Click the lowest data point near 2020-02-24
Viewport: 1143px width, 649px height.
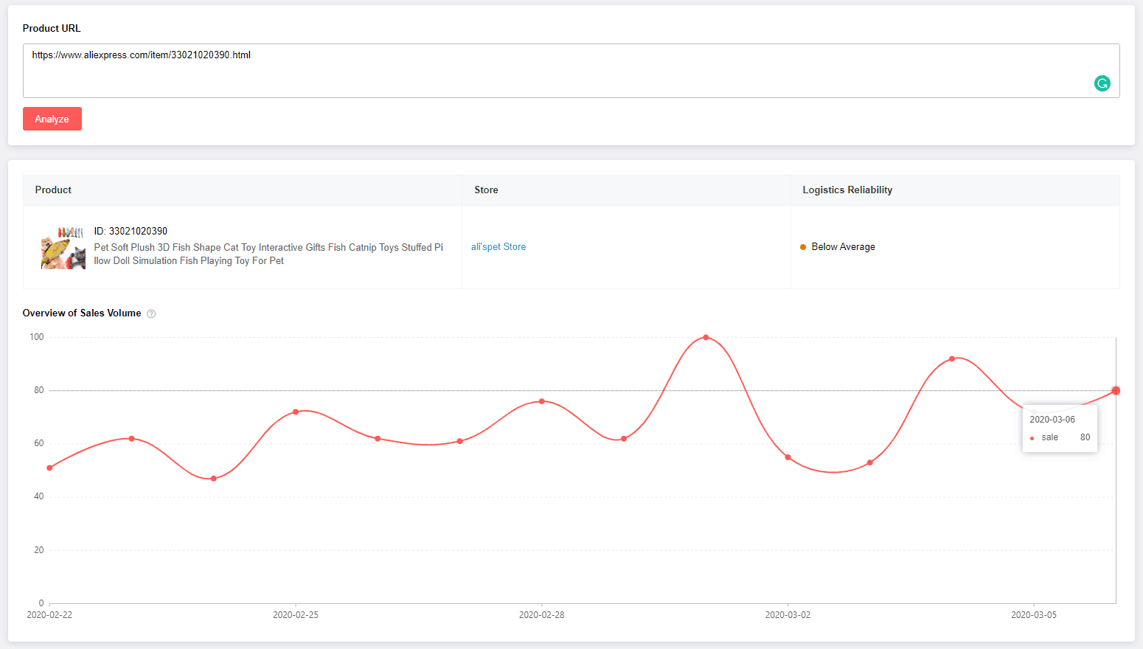(x=213, y=478)
